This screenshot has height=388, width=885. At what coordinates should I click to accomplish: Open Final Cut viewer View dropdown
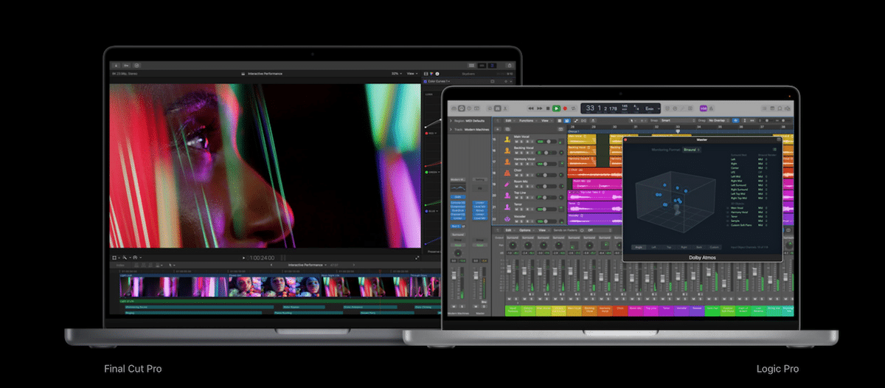[412, 74]
